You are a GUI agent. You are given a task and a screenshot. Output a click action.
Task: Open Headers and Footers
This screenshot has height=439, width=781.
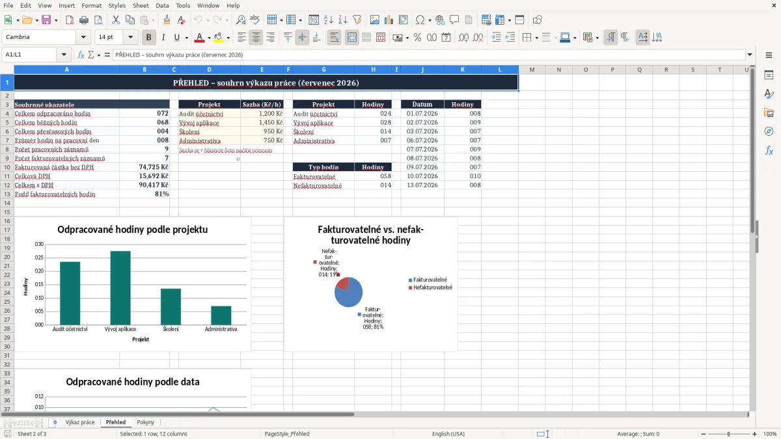[469, 20]
